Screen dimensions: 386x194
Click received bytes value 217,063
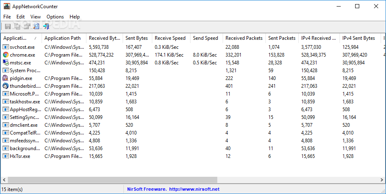coord(97,86)
